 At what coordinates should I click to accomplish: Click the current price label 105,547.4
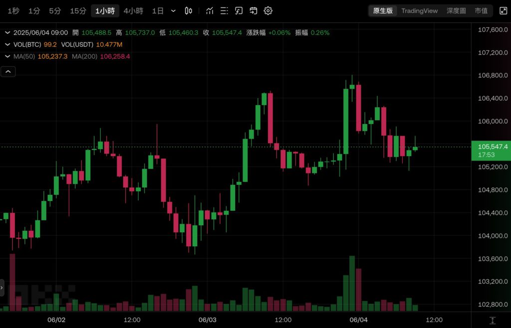[x=492, y=147]
